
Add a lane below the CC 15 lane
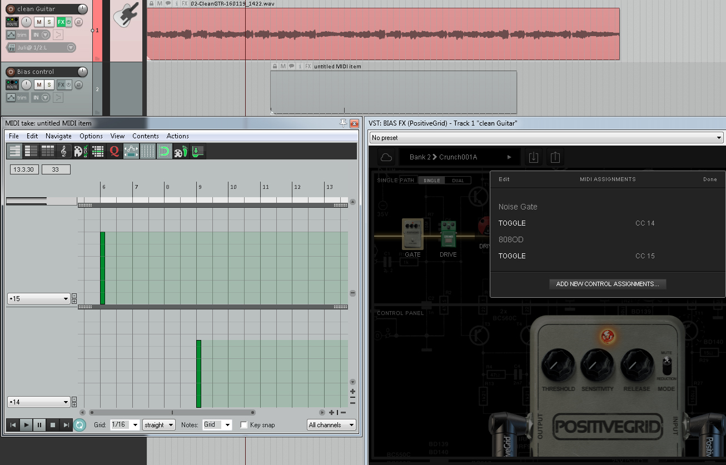74,302
